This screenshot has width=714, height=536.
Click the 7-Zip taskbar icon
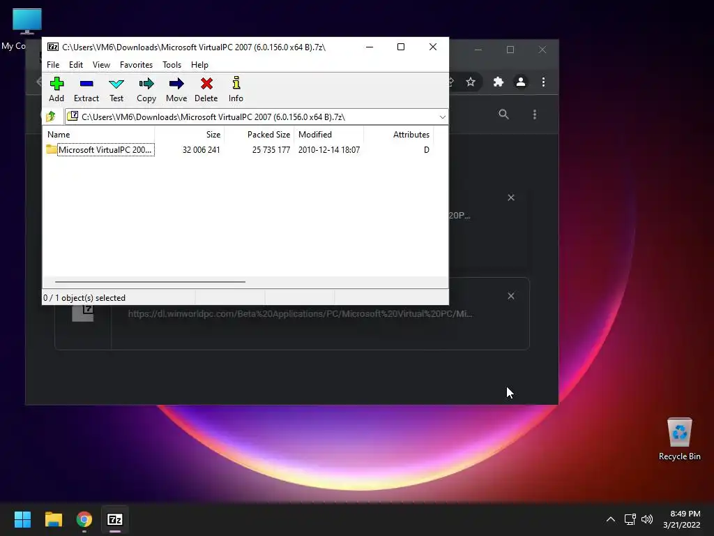point(115,519)
